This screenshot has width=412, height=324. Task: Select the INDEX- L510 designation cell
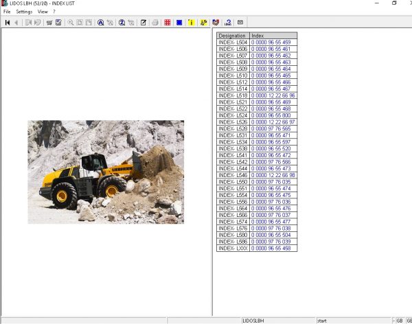click(233, 76)
